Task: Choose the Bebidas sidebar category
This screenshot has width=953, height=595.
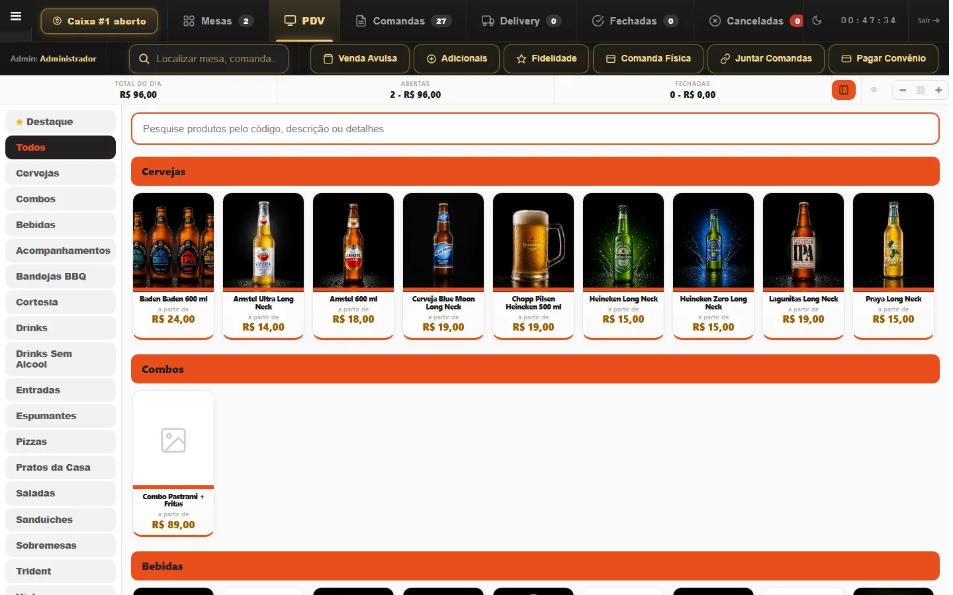Action: click(x=60, y=225)
